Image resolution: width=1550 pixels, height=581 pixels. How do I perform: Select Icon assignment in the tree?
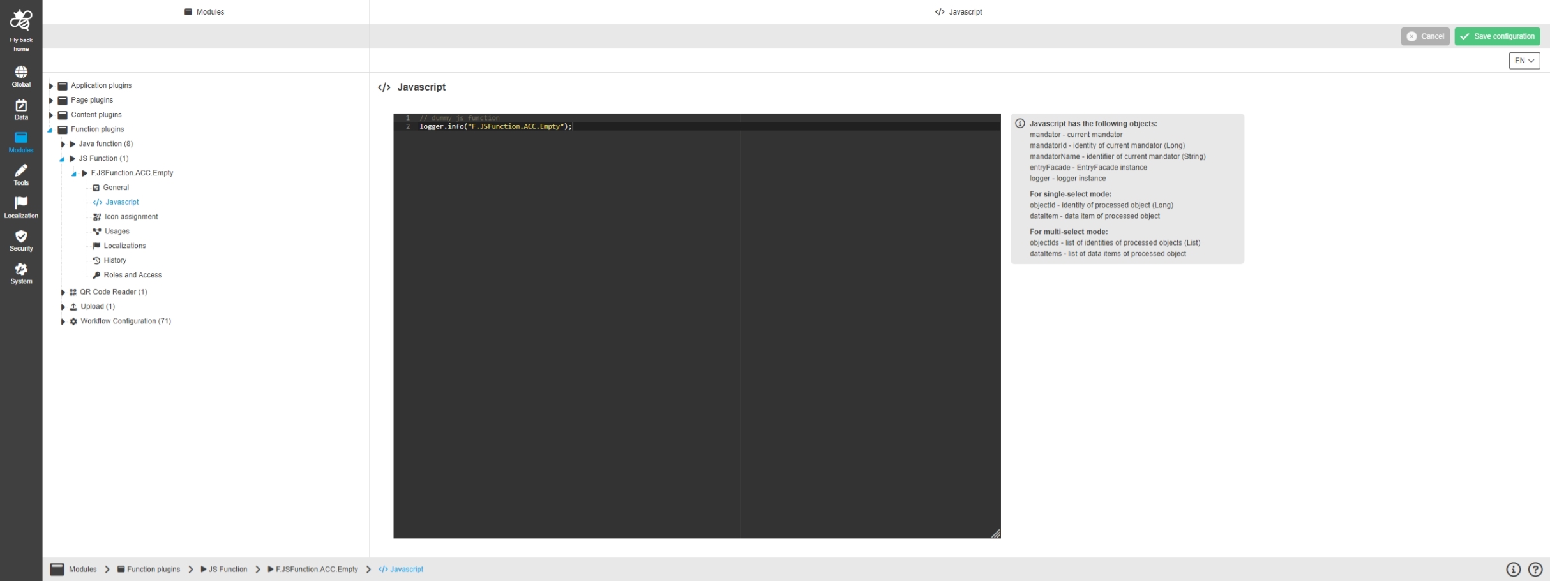coord(131,217)
